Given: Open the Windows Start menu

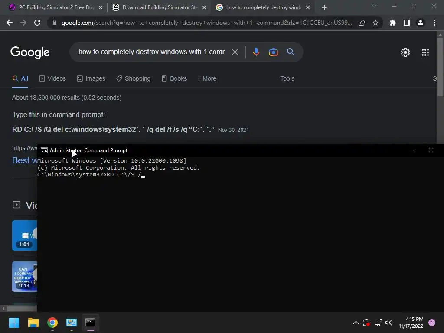Looking at the screenshot, I should [x=14, y=323].
